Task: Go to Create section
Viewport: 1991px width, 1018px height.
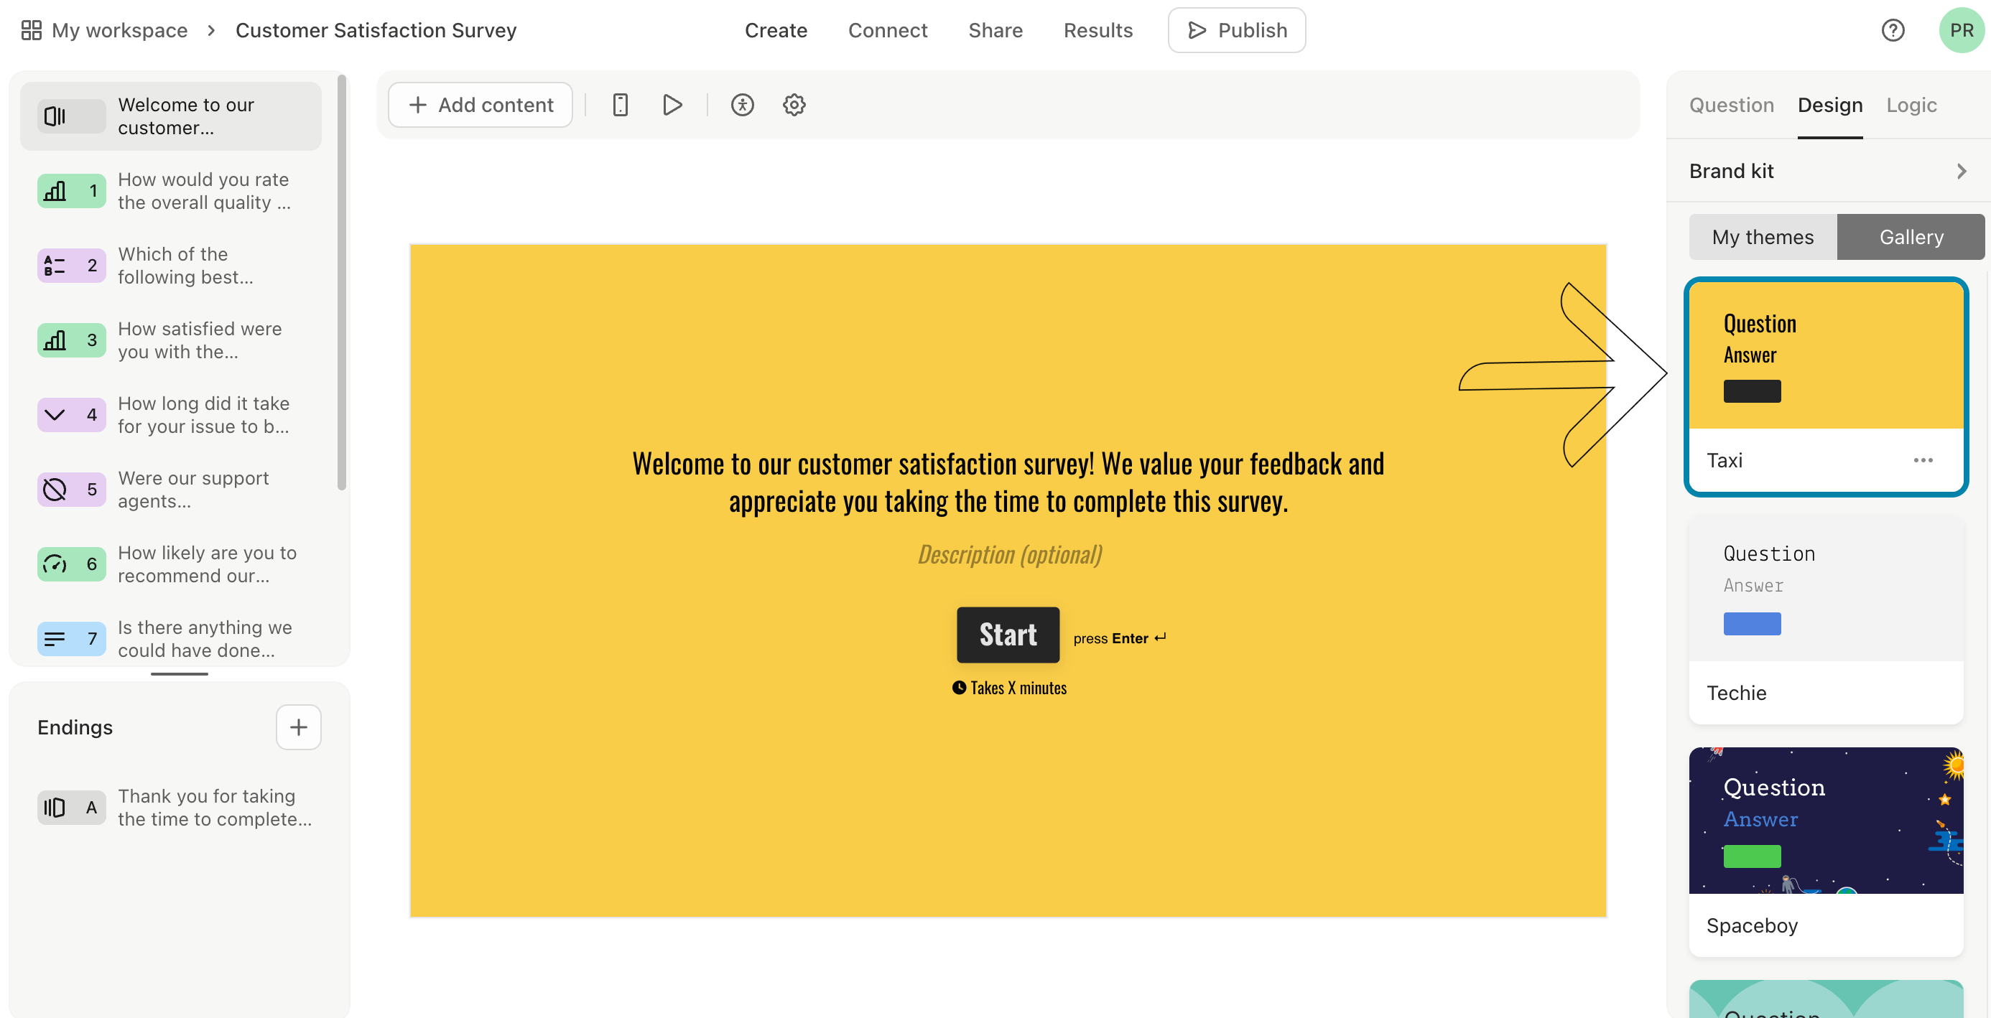Action: [775, 30]
